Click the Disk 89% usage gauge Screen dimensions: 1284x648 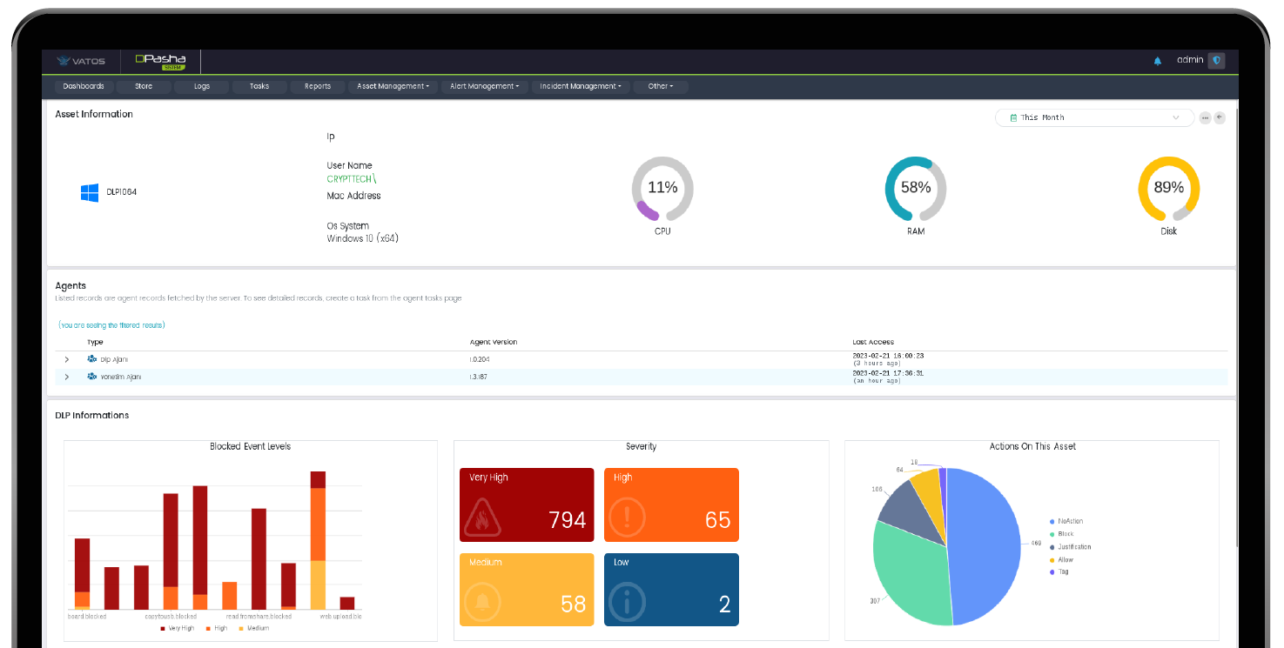[x=1169, y=188]
